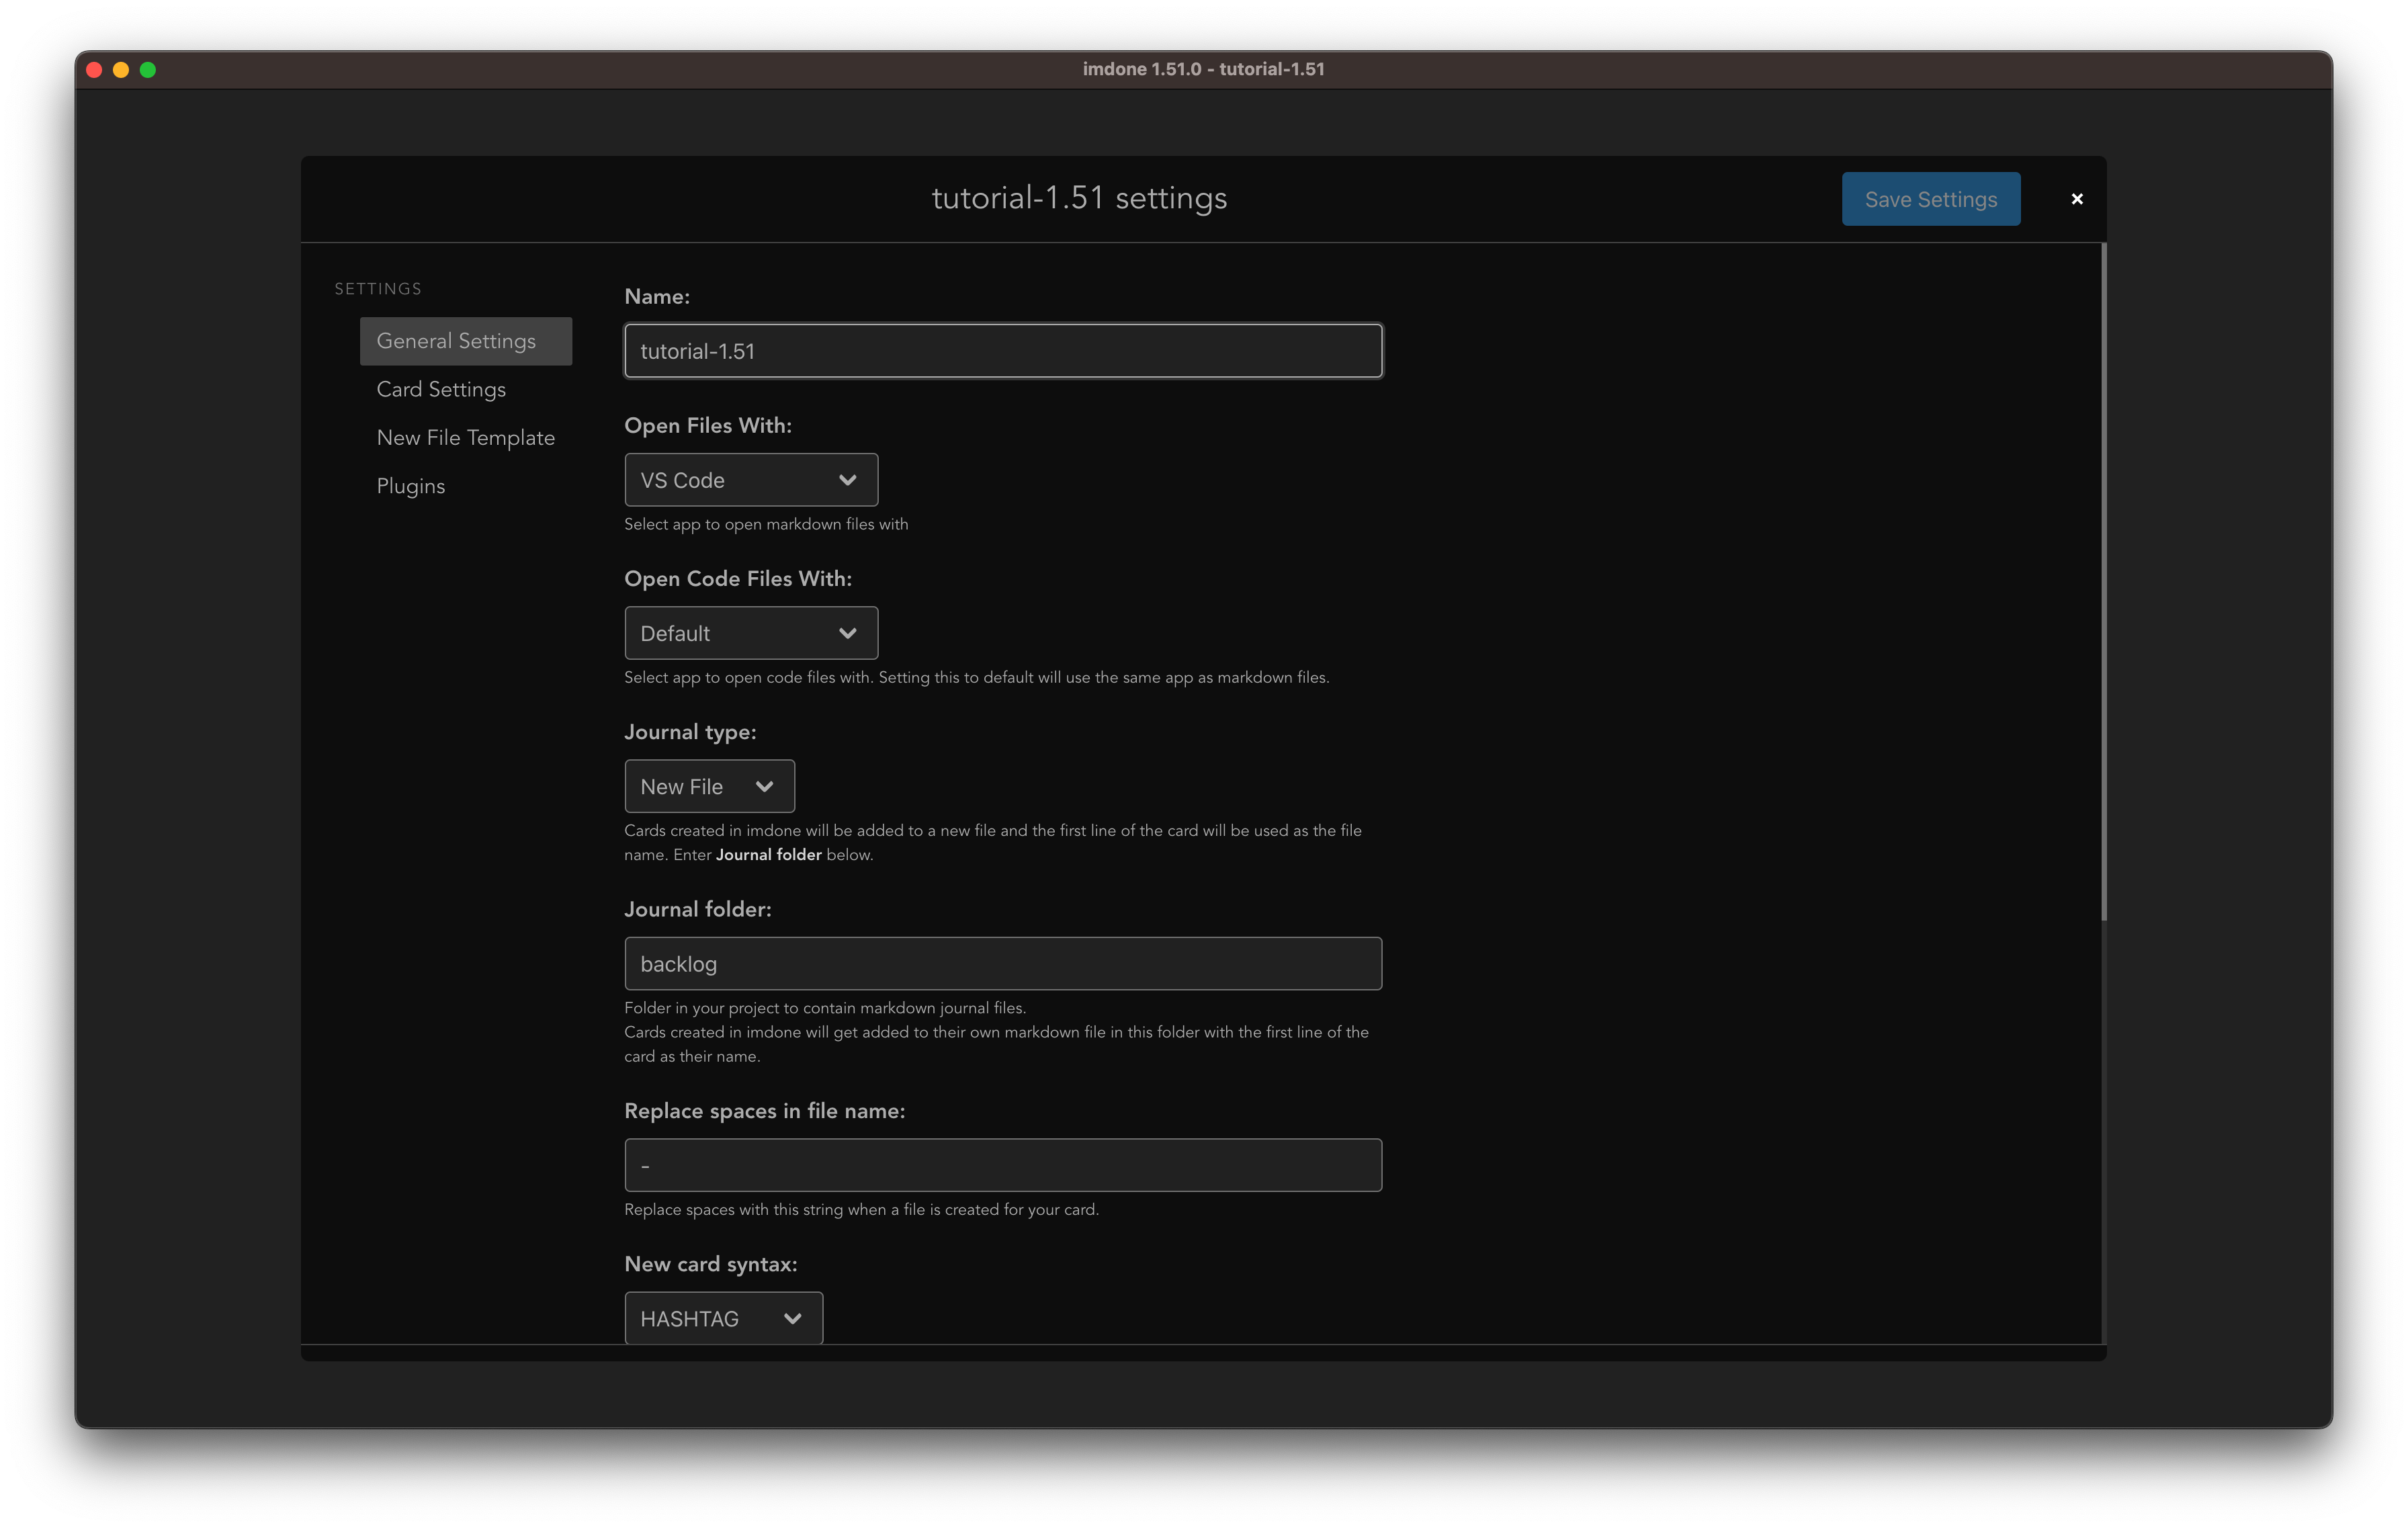Go to New File Template settings
Image resolution: width=2408 pixels, height=1528 pixels.
pos(466,437)
